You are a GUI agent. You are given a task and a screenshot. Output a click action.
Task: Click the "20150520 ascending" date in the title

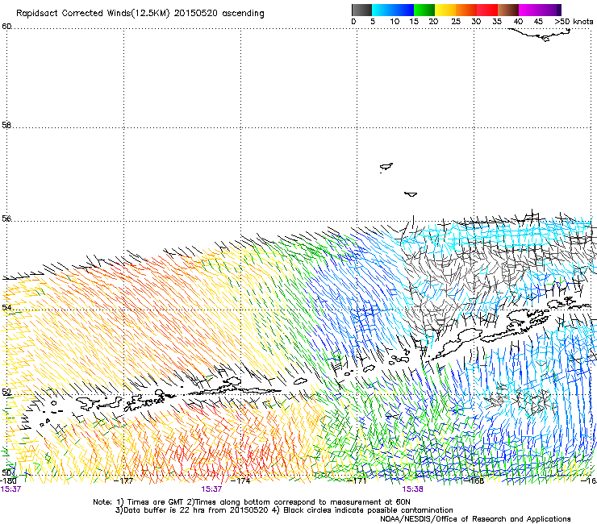pyautogui.click(x=219, y=14)
